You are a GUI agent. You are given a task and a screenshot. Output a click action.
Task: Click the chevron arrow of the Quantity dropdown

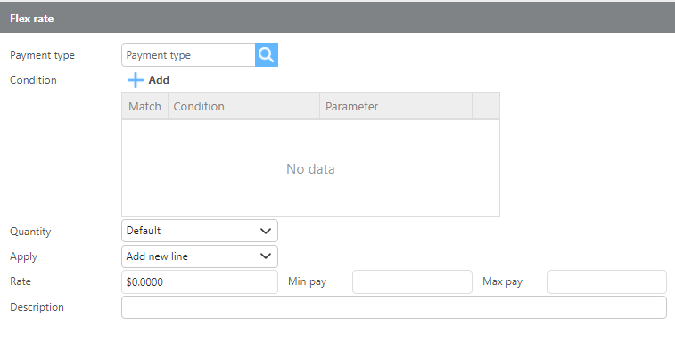[266, 231]
